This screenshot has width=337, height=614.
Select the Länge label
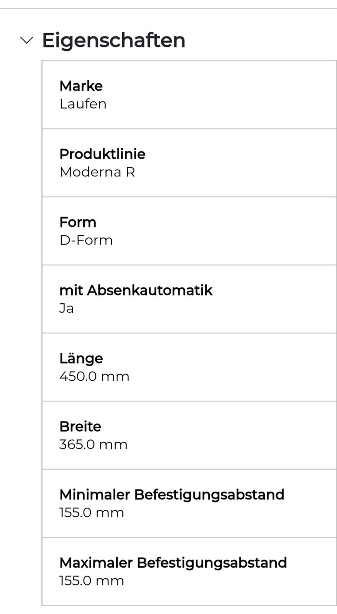[81, 358]
